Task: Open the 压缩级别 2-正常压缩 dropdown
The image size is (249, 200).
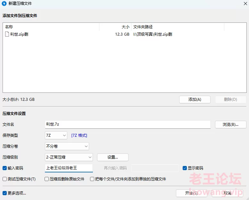Action: pyautogui.click(x=69, y=157)
